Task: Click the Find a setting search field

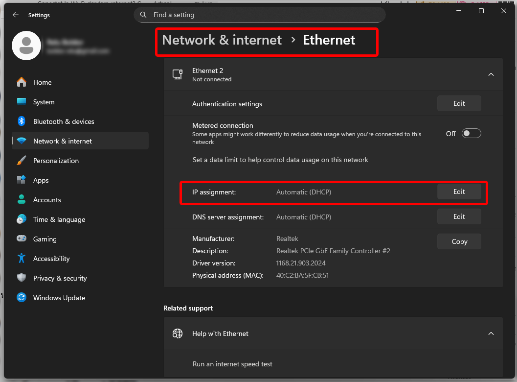Action: point(260,15)
